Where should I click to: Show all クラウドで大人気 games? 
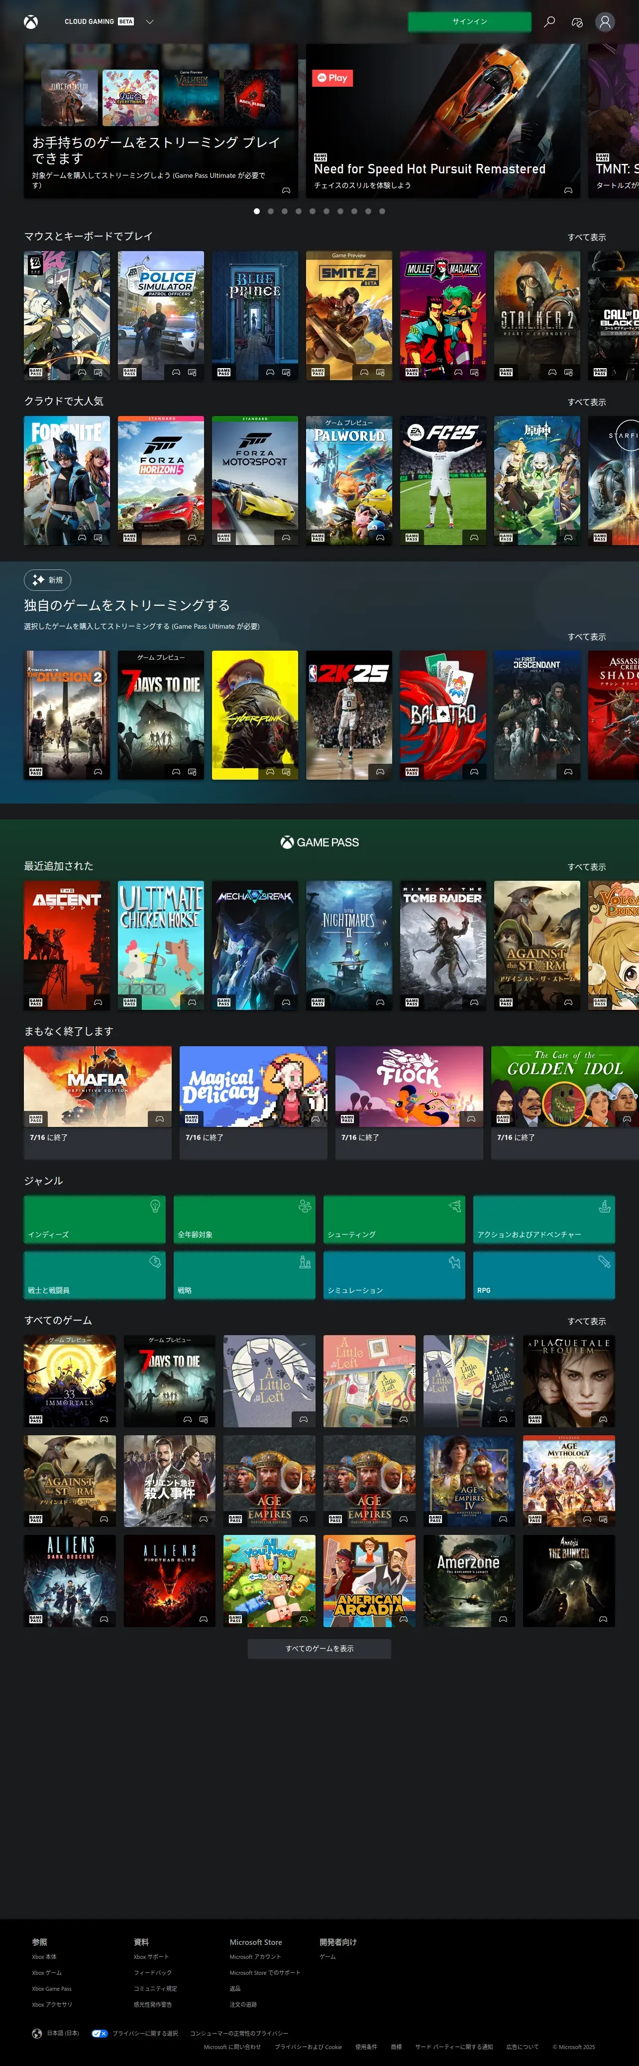pyautogui.click(x=586, y=402)
